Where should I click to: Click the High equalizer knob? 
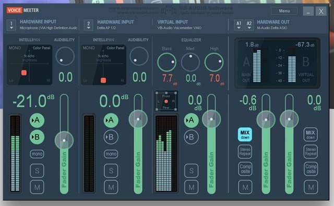214,62
